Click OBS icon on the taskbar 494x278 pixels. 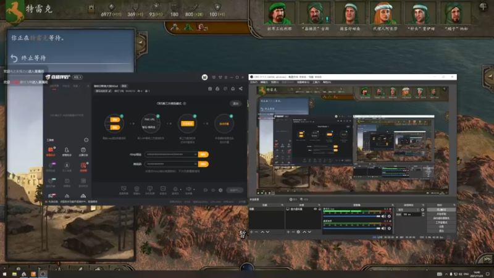(x=43, y=274)
